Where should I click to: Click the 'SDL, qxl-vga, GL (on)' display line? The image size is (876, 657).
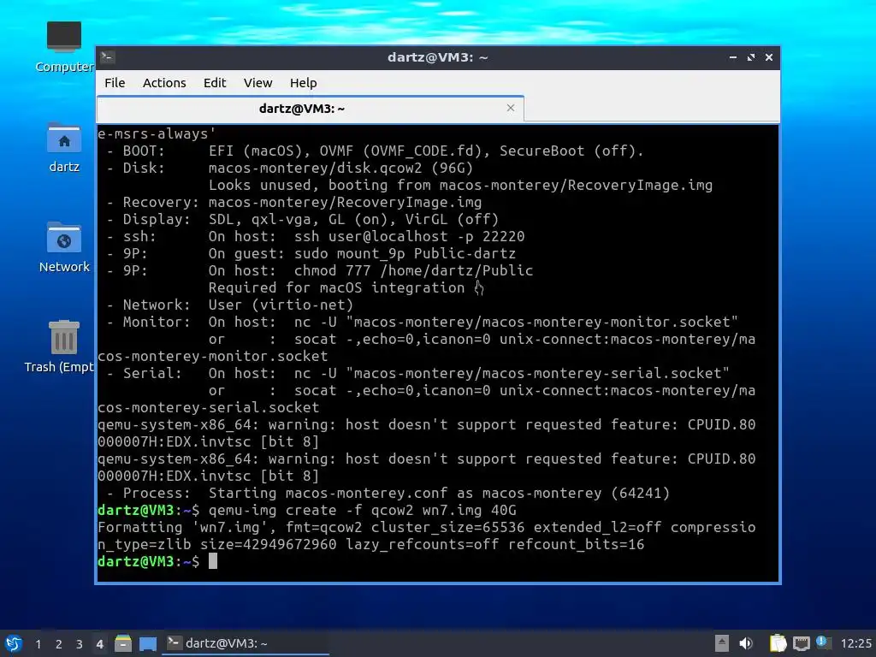[302, 220]
